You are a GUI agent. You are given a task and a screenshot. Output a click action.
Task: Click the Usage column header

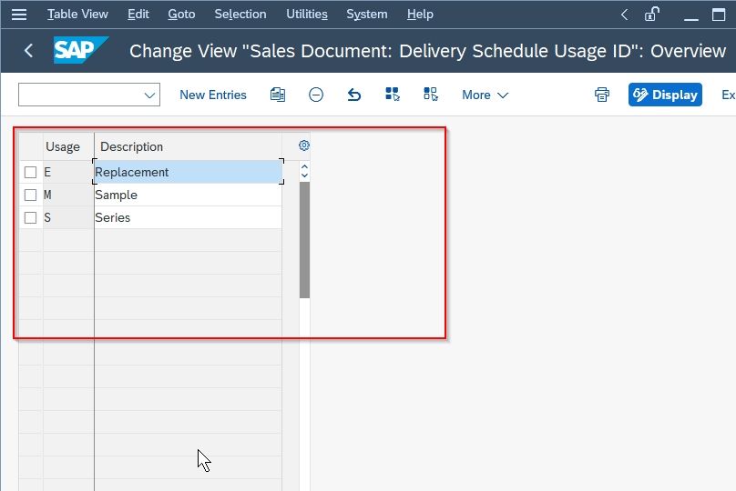click(x=68, y=146)
